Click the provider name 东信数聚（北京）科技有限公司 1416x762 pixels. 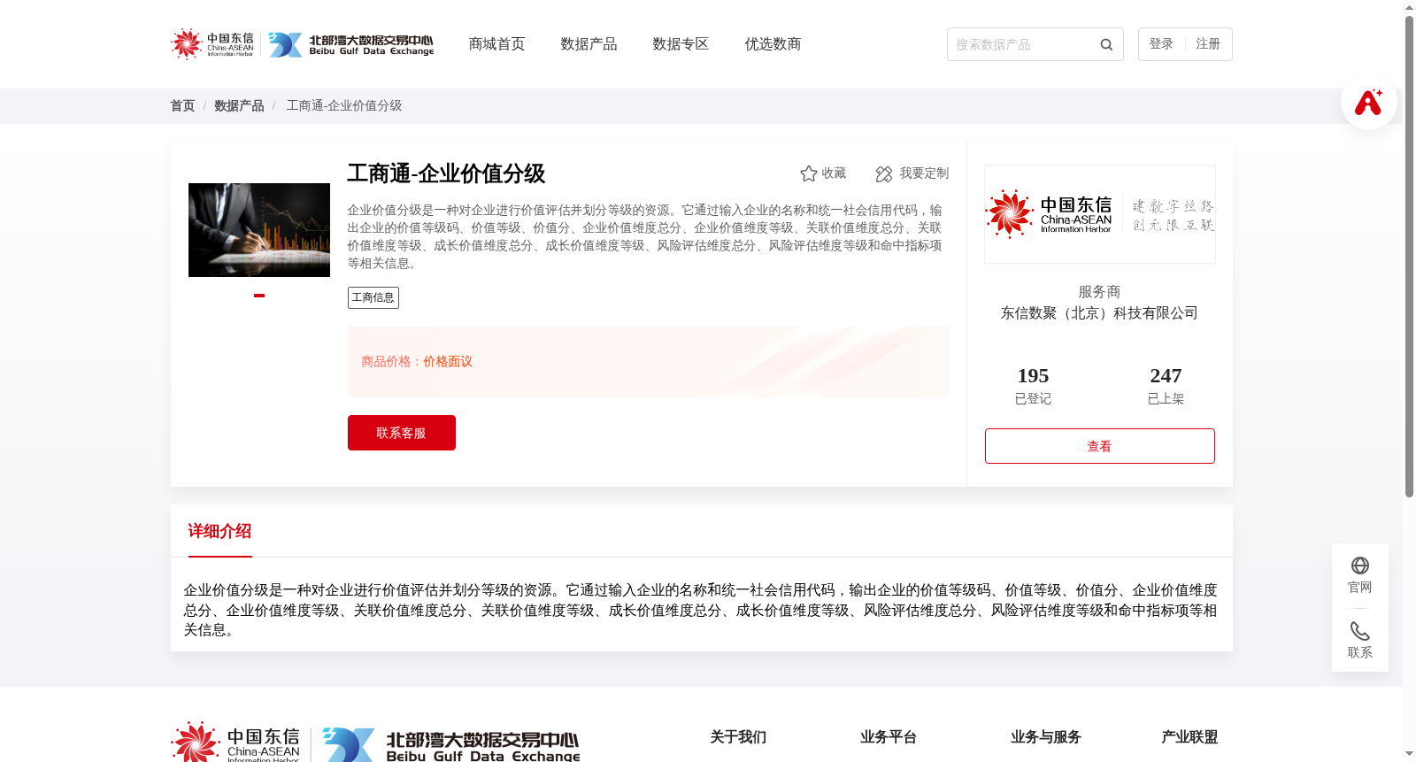pos(1099,313)
